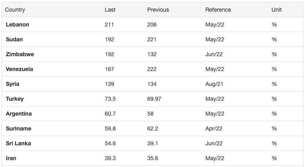Open the Lebanon country link

(x=18, y=24)
